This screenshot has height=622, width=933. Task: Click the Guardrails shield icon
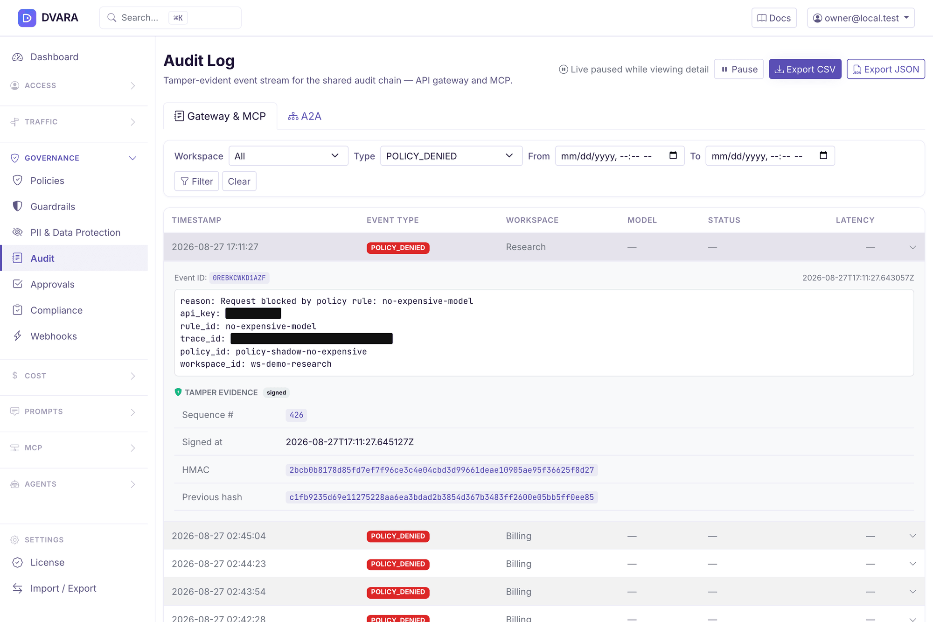pyautogui.click(x=18, y=206)
